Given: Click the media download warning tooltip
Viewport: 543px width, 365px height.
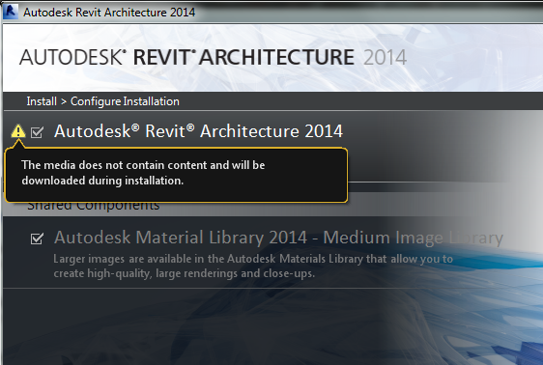Looking at the screenshot, I should tap(176, 175).
